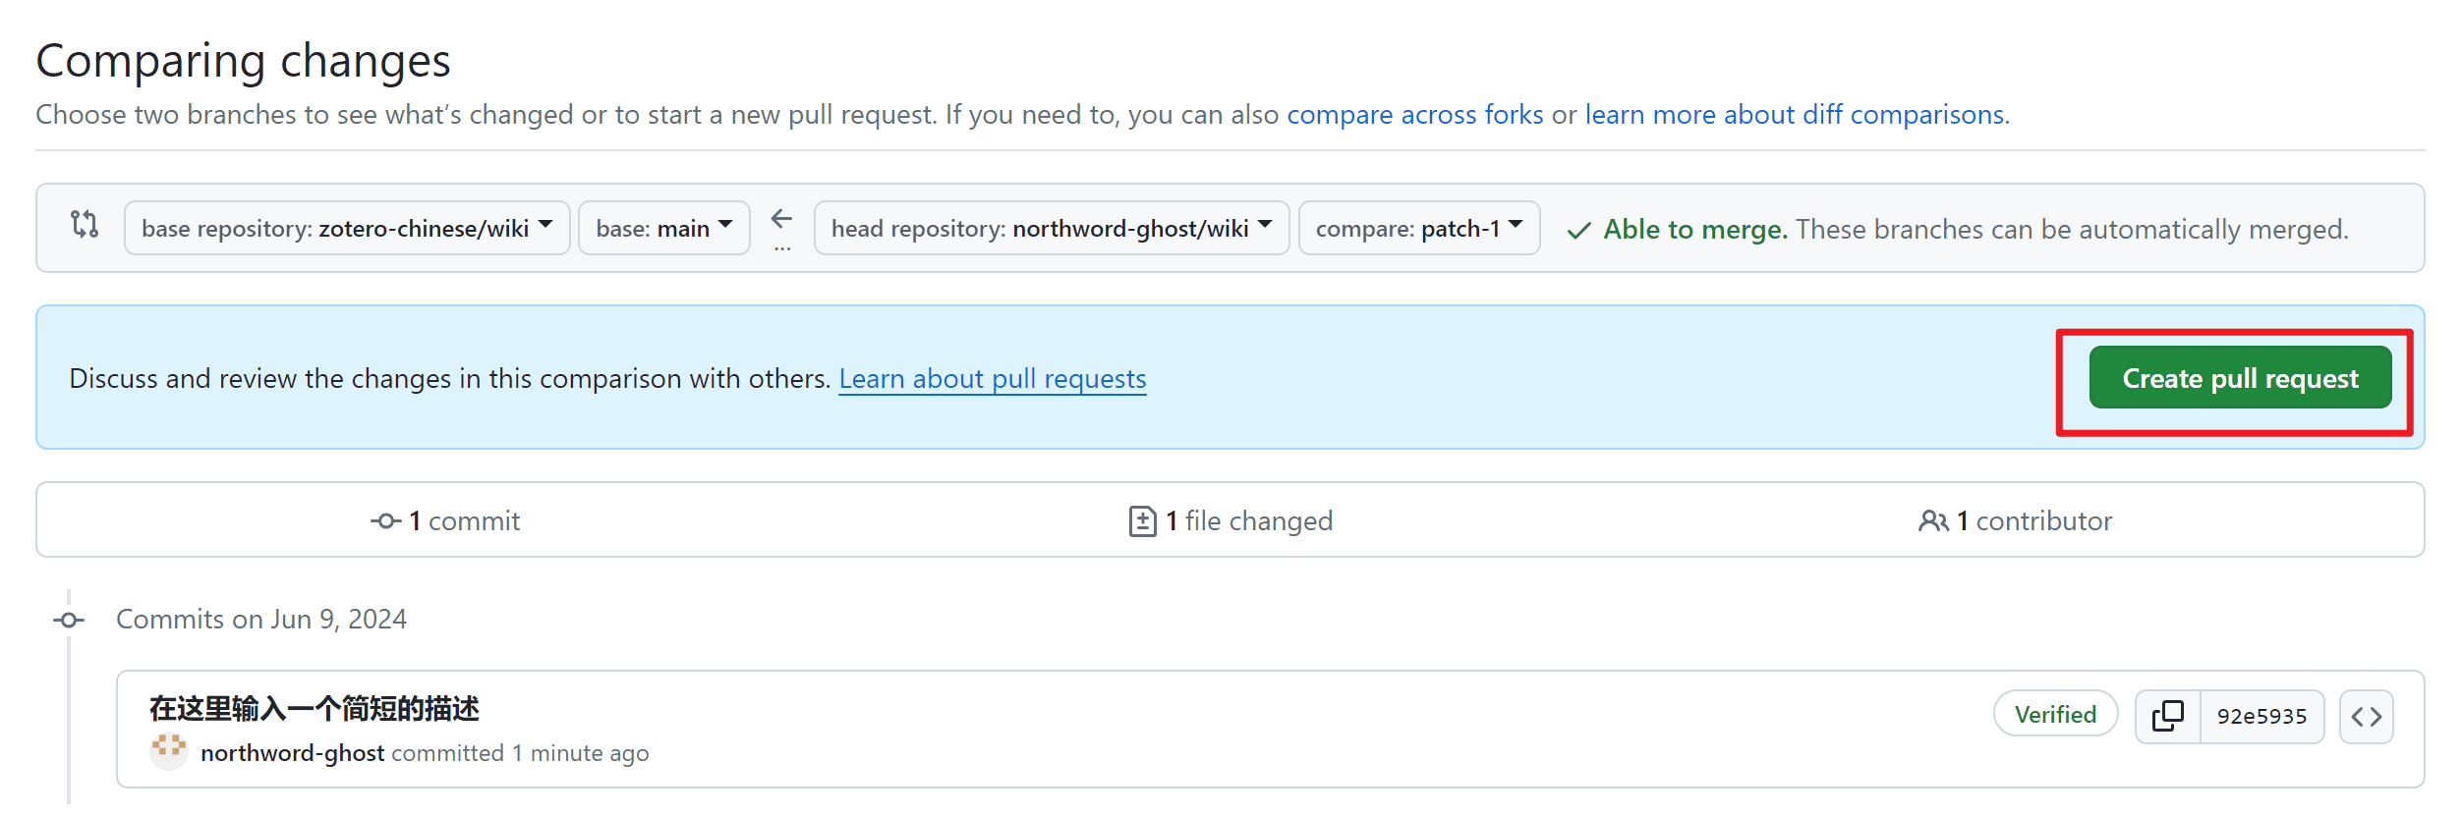This screenshot has height=816, width=2462.
Task: Click the commit icon beside 1 commit
Action: pyautogui.click(x=385, y=521)
